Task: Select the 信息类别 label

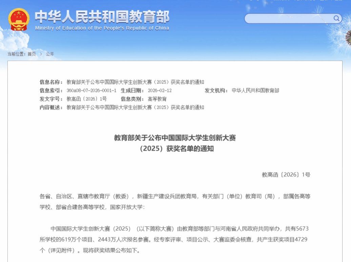Action: click(132, 99)
